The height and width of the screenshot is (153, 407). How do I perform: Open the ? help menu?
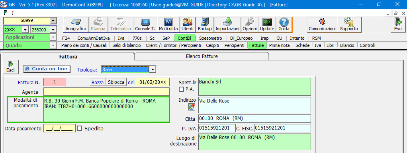point(12,13)
